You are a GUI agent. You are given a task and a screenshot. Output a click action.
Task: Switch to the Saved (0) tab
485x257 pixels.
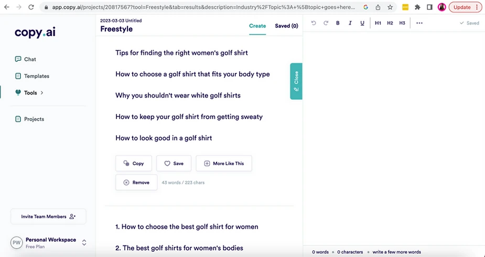pos(286,26)
